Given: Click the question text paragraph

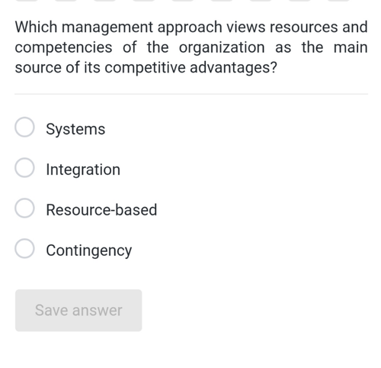Looking at the screenshot, I should 191,47.
